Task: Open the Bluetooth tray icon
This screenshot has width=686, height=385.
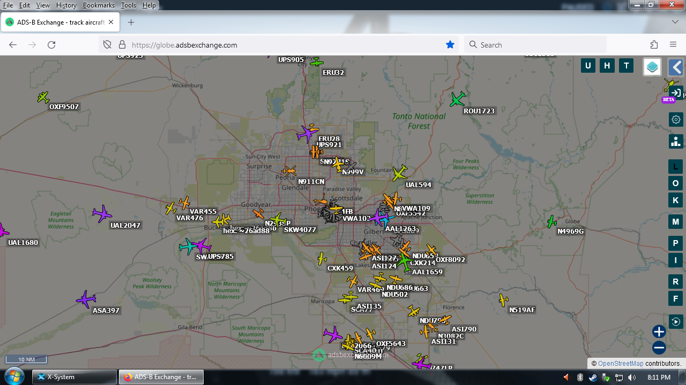Action: point(579,378)
